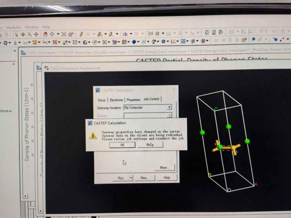
Task: Open dropdown arrow beside Recenter icon
Action: point(58,34)
